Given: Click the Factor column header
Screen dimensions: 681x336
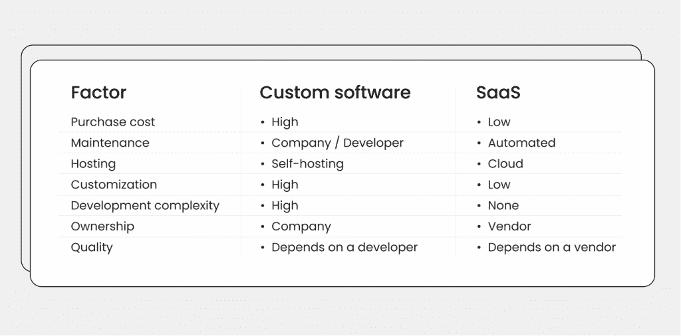Looking at the screenshot, I should pyautogui.click(x=98, y=93).
